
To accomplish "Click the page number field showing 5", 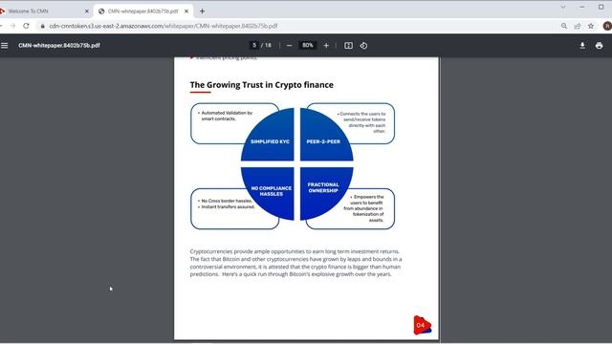I will coord(254,45).
